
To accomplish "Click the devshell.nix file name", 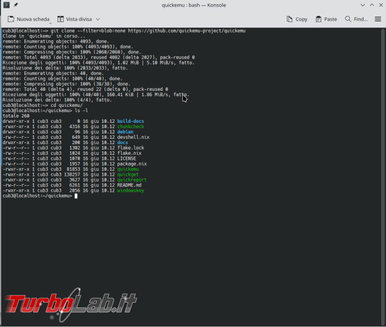I will click(x=133, y=137).
